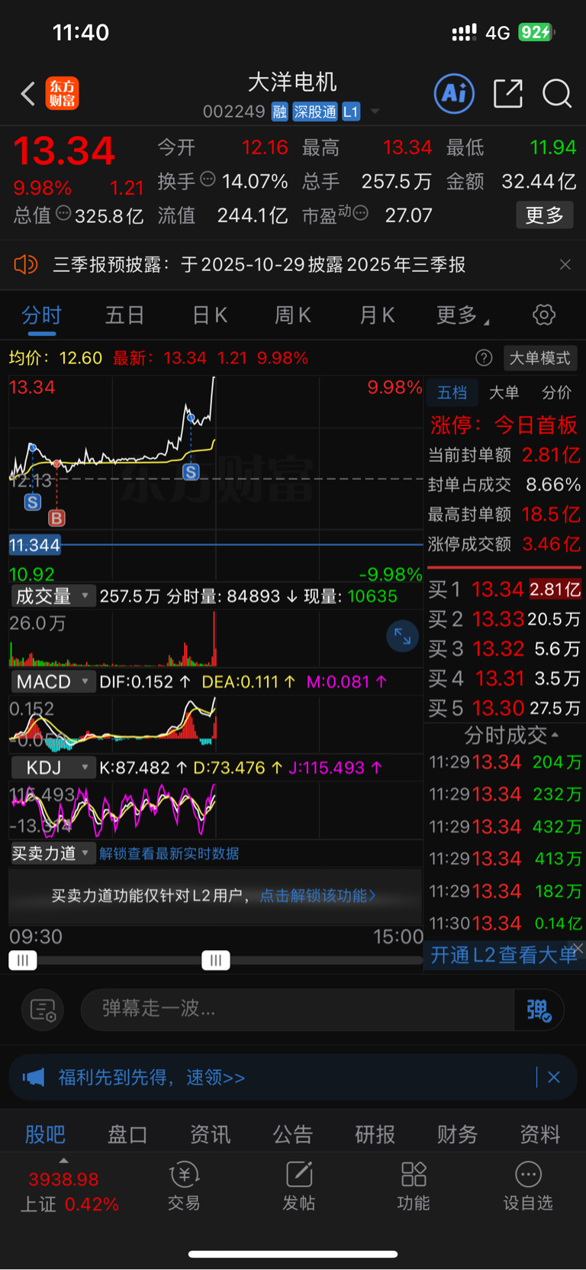Tap the speaker announcement icon

pyautogui.click(x=26, y=264)
